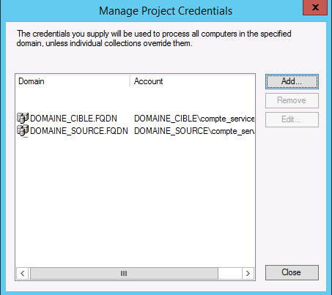The image size is (332, 295).
Task: Sort the list by Account column header
Action: point(192,81)
